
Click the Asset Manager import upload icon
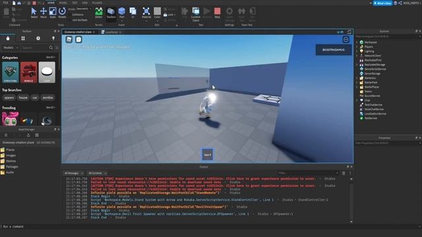(x=28, y=135)
